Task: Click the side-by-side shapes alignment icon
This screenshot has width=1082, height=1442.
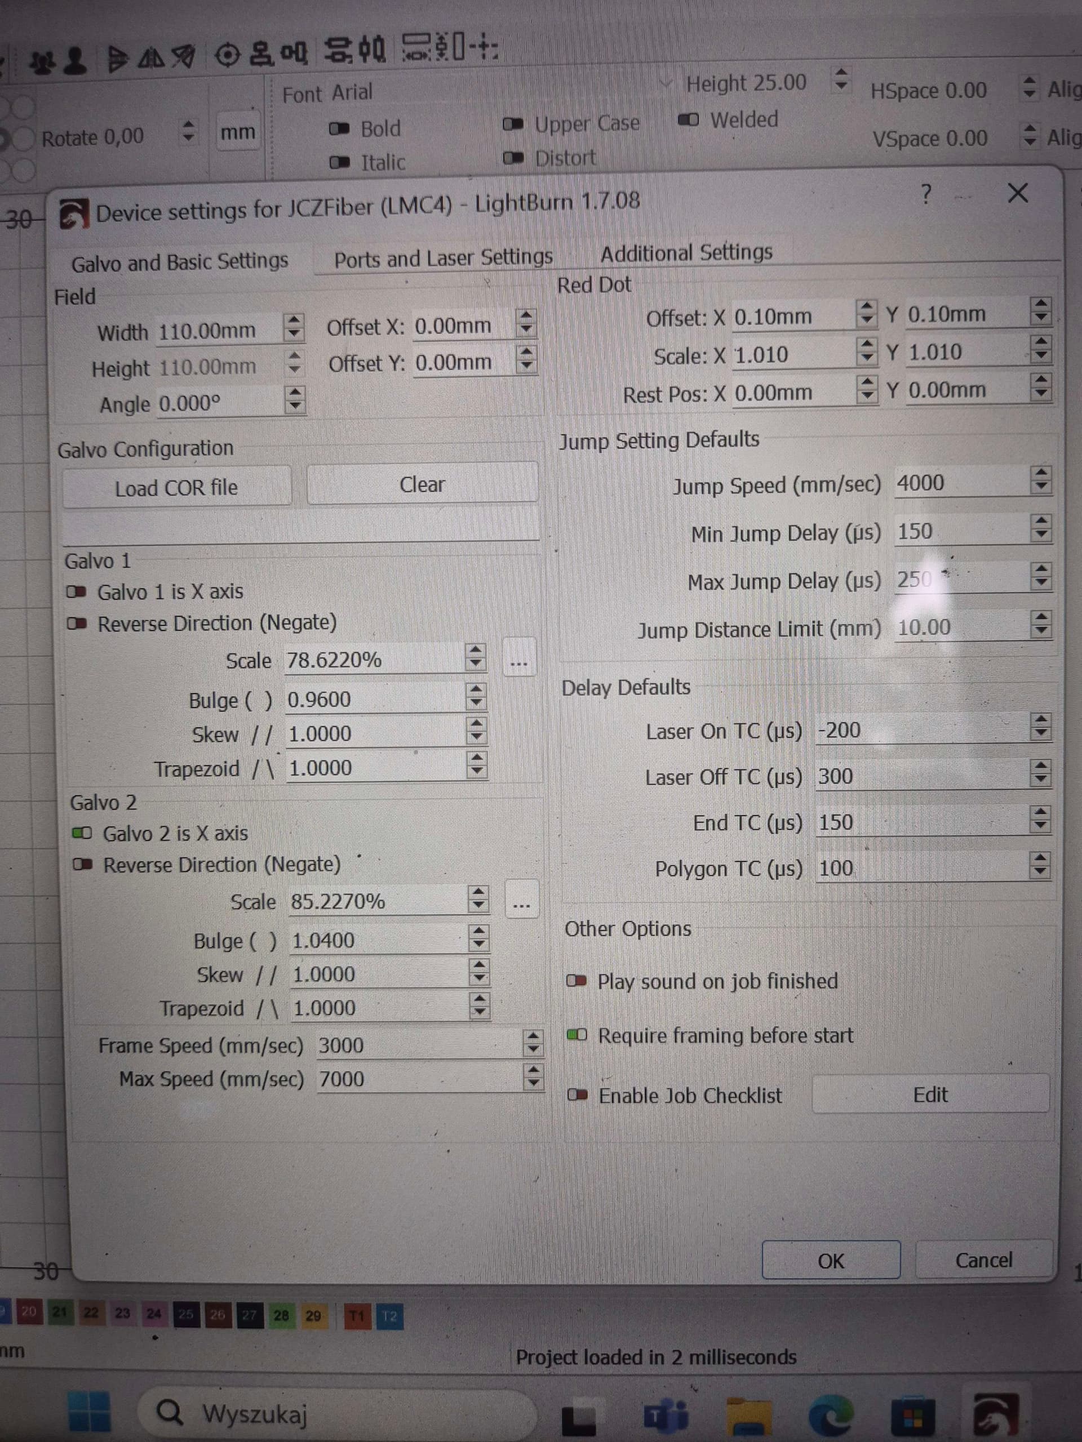Action: click(x=294, y=53)
